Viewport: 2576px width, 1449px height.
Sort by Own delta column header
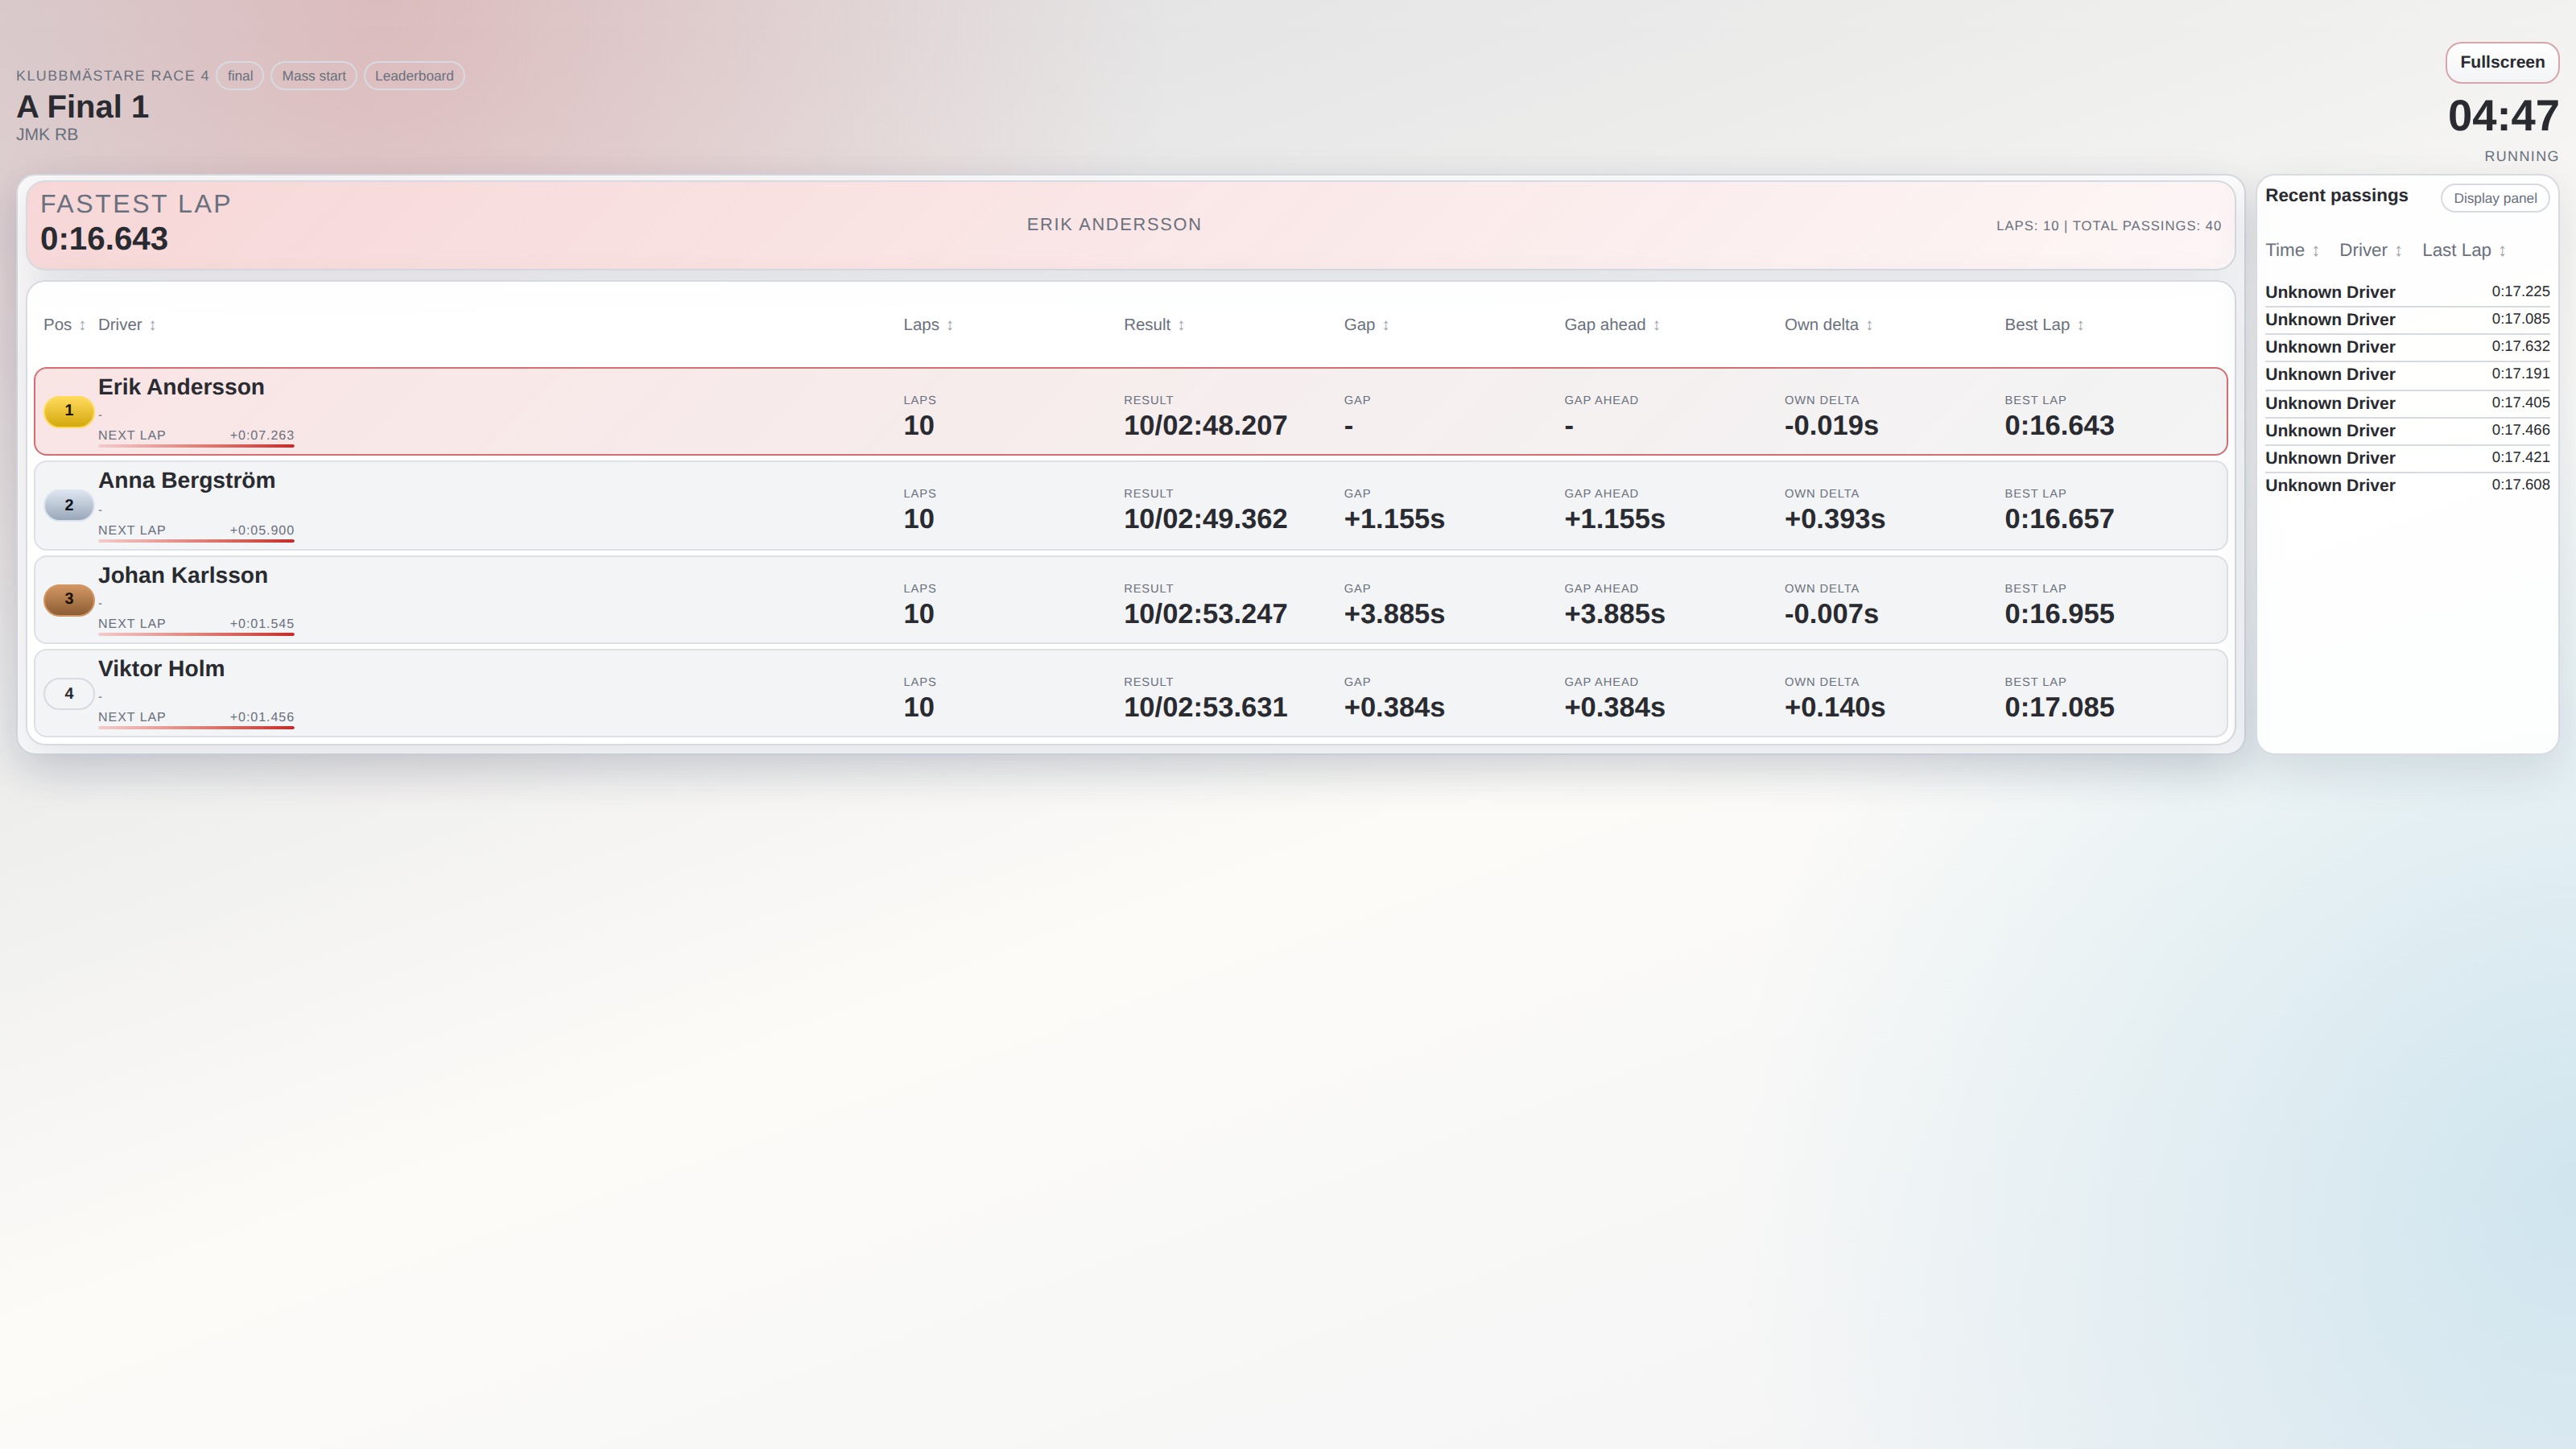pyautogui.click(x=1828, y=325)
